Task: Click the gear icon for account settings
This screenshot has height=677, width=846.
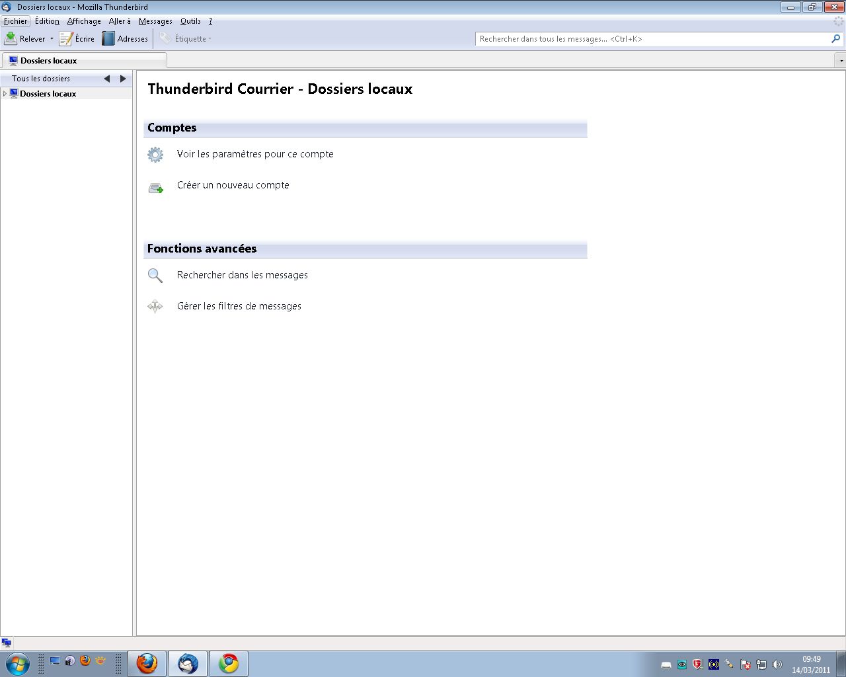Action: (x=155, y=155)
